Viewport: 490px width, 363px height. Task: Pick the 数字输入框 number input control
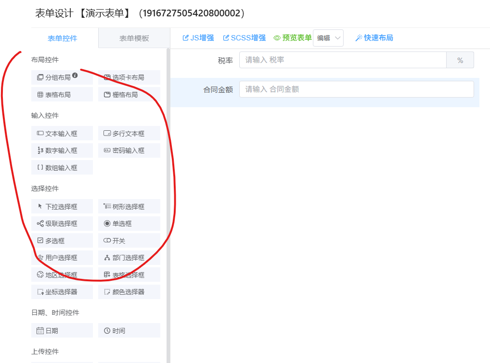pos(61,150)
